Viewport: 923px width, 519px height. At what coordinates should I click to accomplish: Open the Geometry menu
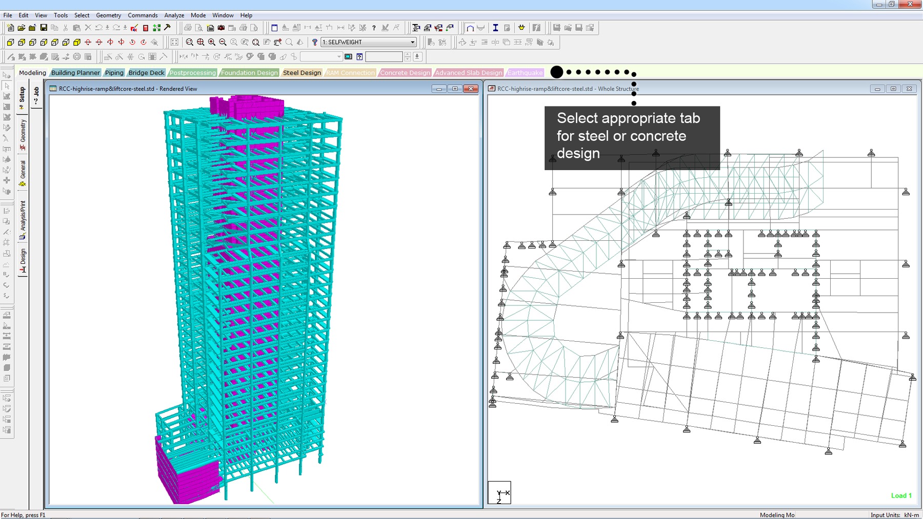tap(108, 15)
